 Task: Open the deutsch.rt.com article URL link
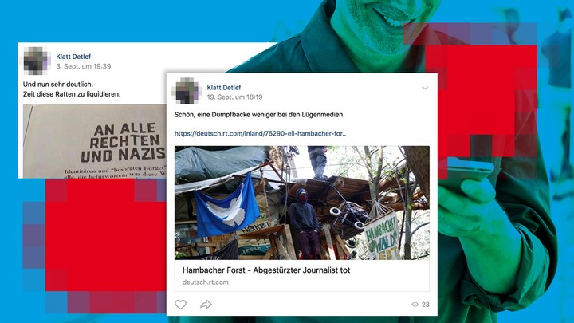pyautogui.click(x=260, y=133)
